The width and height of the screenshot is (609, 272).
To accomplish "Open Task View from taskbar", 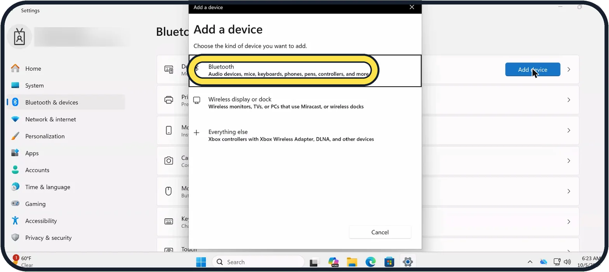I will (314, 262).
